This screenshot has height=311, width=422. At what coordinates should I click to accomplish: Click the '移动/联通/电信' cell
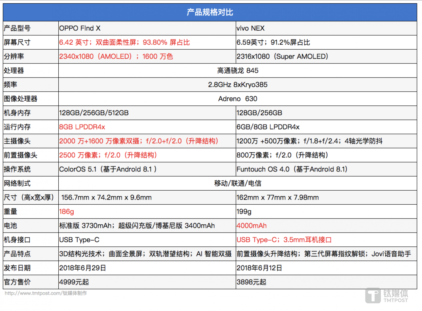pos(238,183)
